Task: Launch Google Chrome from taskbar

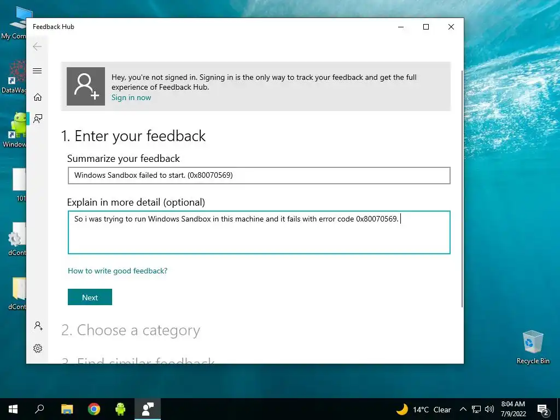Action: pos(94,409)
